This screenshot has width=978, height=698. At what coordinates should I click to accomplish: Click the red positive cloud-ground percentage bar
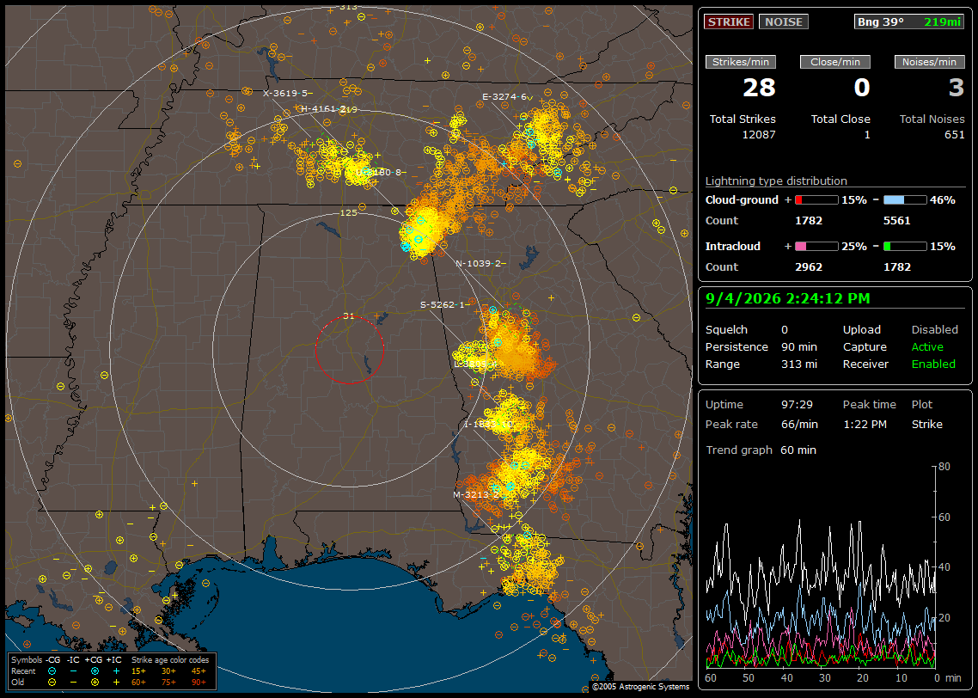[x=816, y=200]
